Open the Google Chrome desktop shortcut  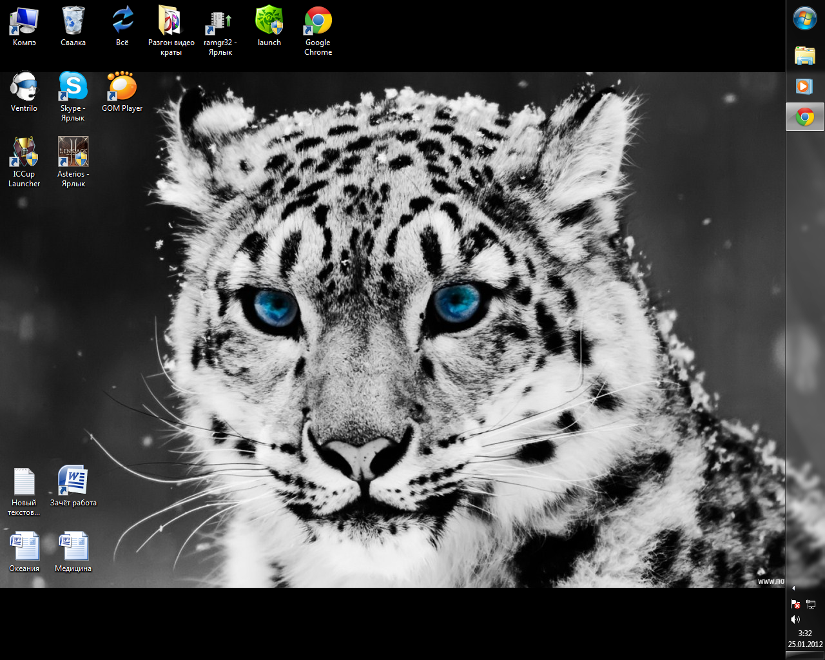point(318,21)
